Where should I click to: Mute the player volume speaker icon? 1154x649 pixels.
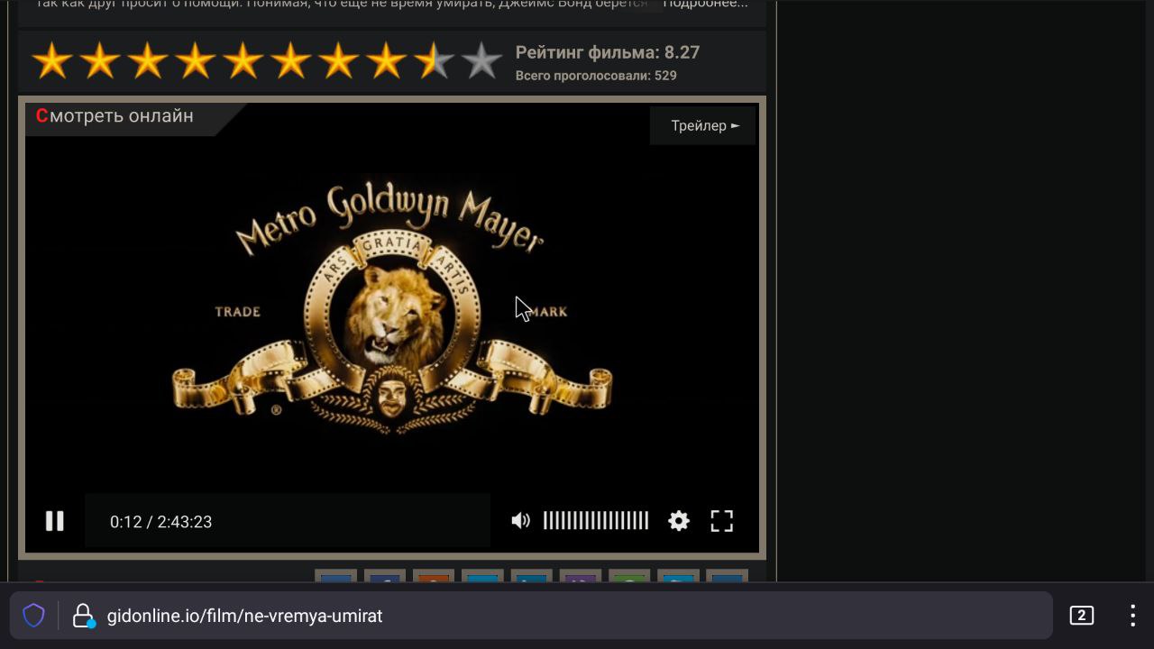click(520, 521)
